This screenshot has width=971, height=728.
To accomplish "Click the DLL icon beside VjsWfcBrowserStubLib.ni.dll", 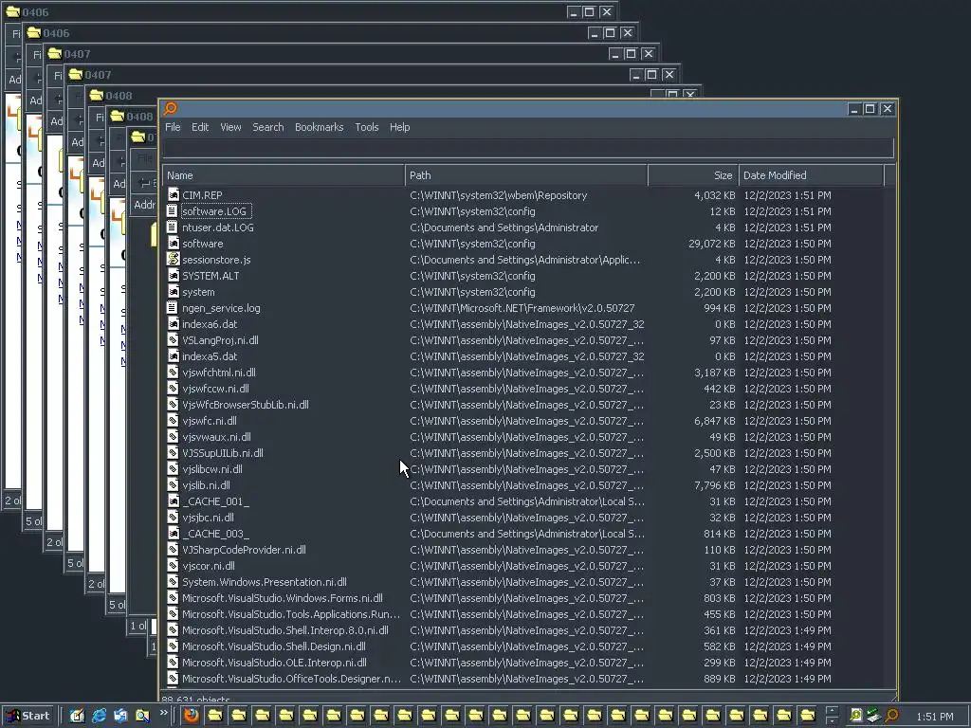I will click(174, 404).
